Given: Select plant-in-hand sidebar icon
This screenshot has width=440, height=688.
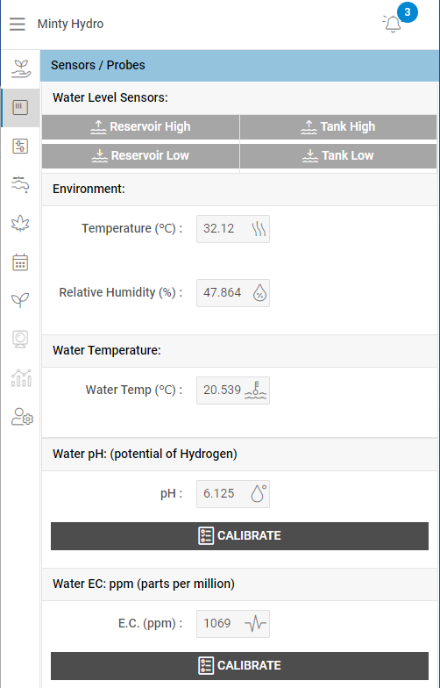Looking at the screenshot, I should [21, 68].
